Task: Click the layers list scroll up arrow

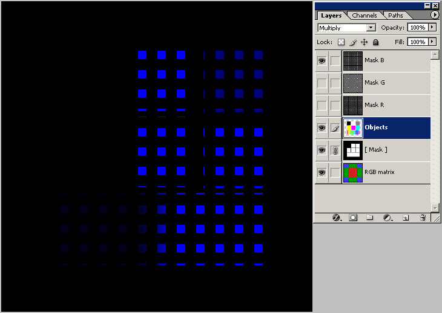Action: pos(435,55)
